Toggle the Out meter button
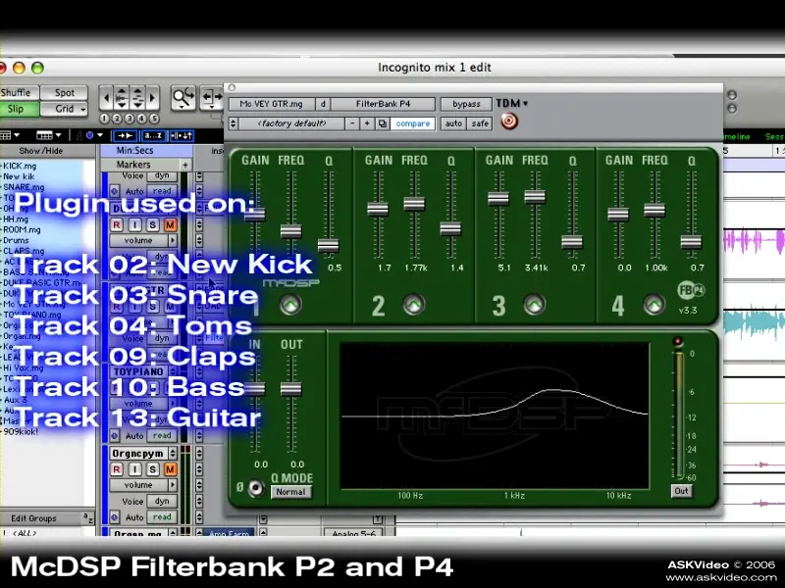The width and height of the screenshot is (785, 588). [x=681, y=491]
